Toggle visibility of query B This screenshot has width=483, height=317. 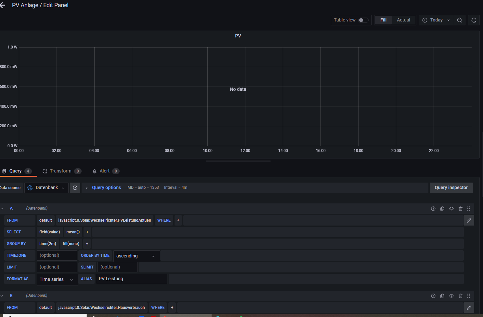[451, 296]
